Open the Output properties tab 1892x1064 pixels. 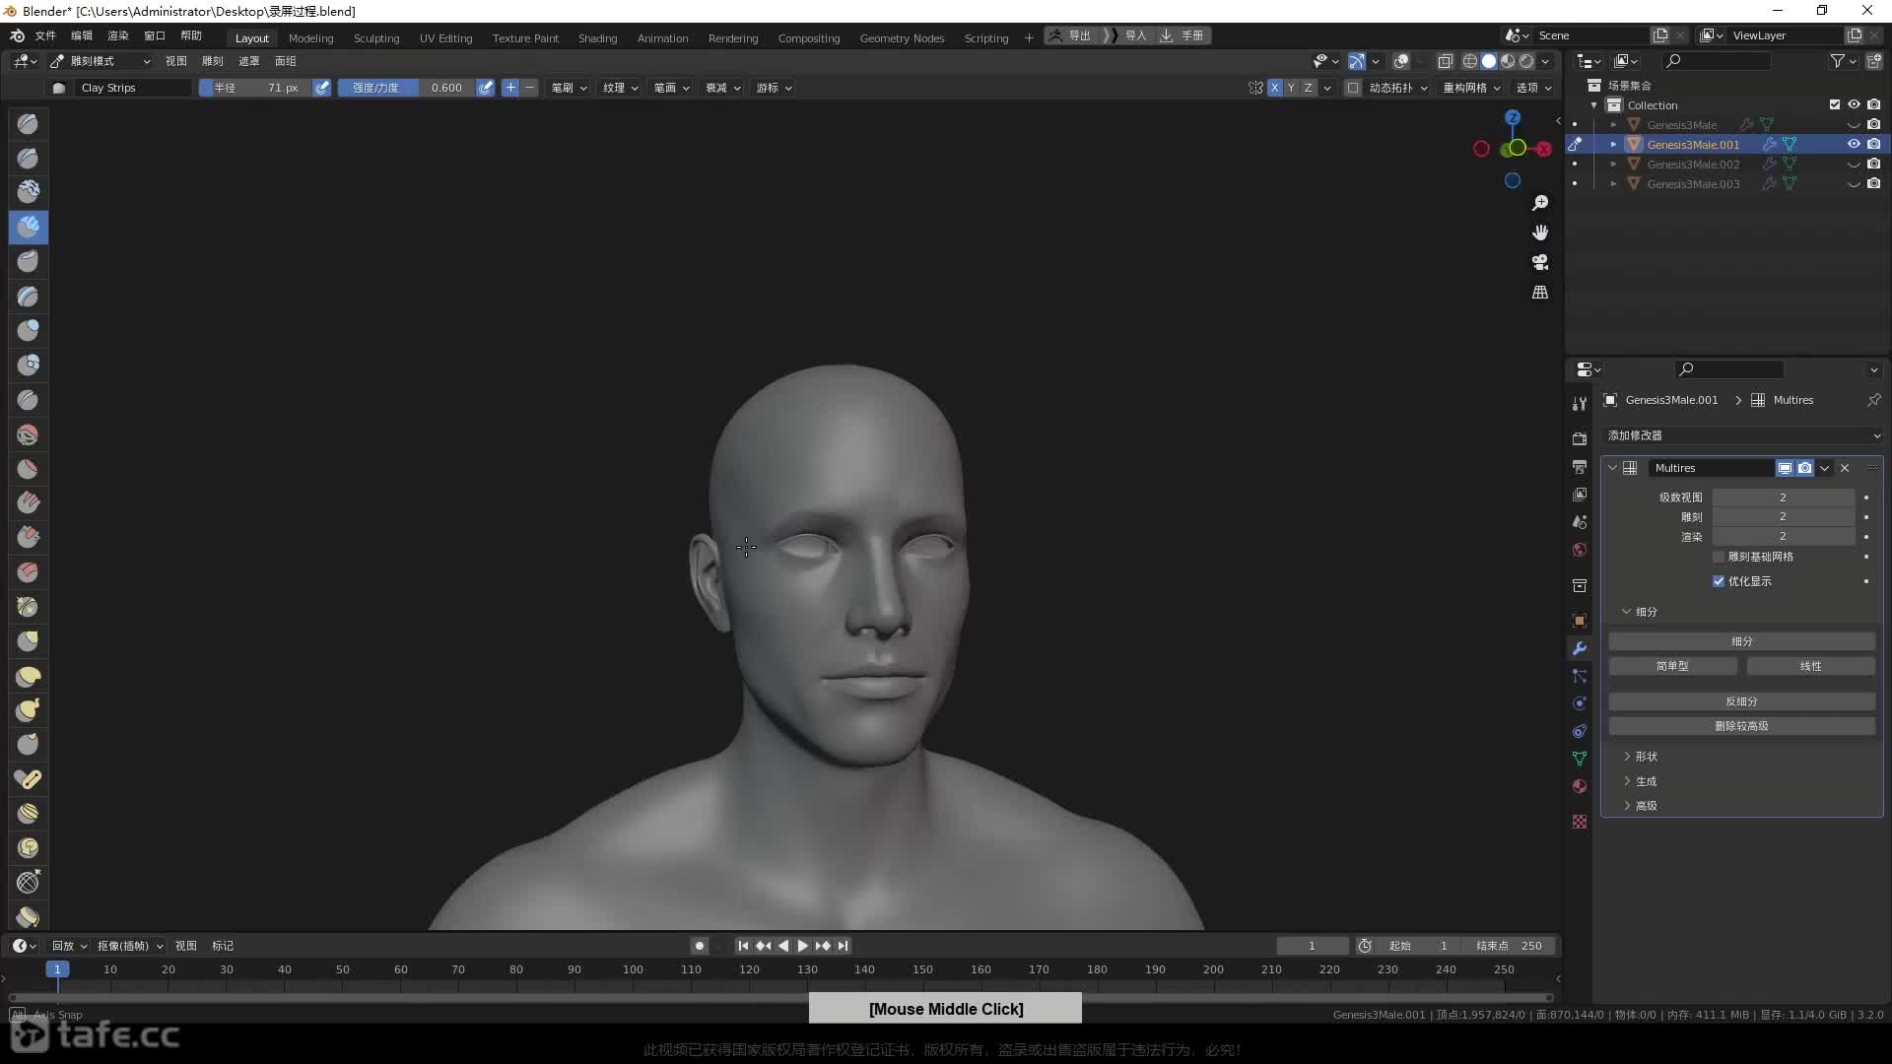point(1580,466)
